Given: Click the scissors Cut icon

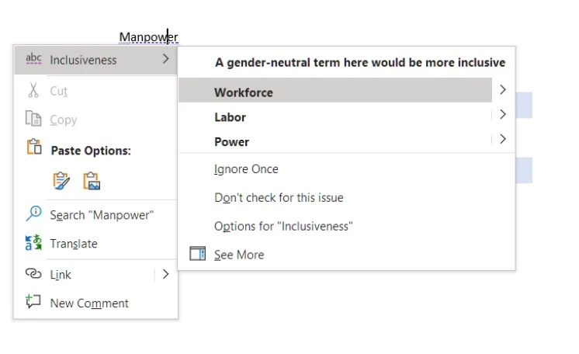Looking at the screenshot, I should coord(33,91).
